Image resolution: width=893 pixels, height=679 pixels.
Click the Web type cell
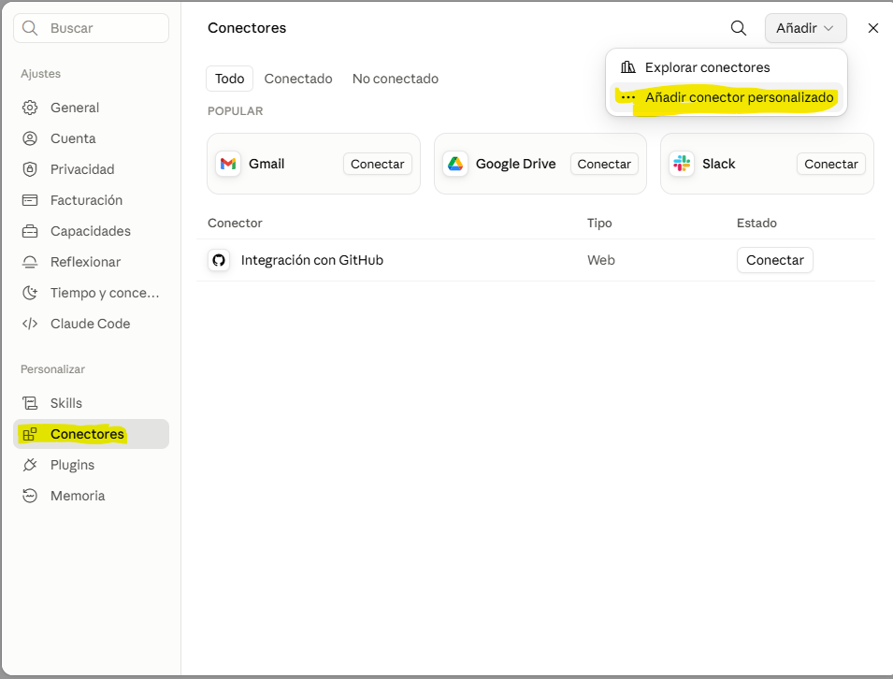(601, 260)
